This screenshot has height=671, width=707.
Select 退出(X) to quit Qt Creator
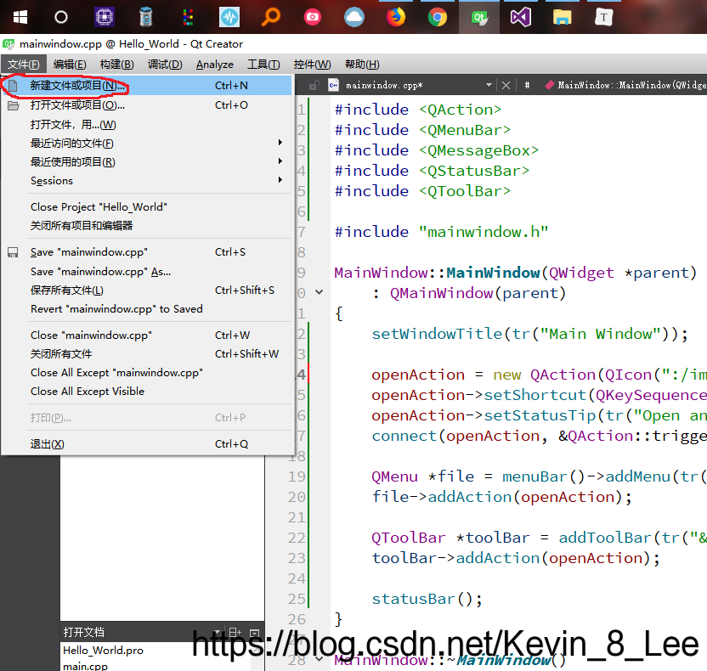[147, 444]
